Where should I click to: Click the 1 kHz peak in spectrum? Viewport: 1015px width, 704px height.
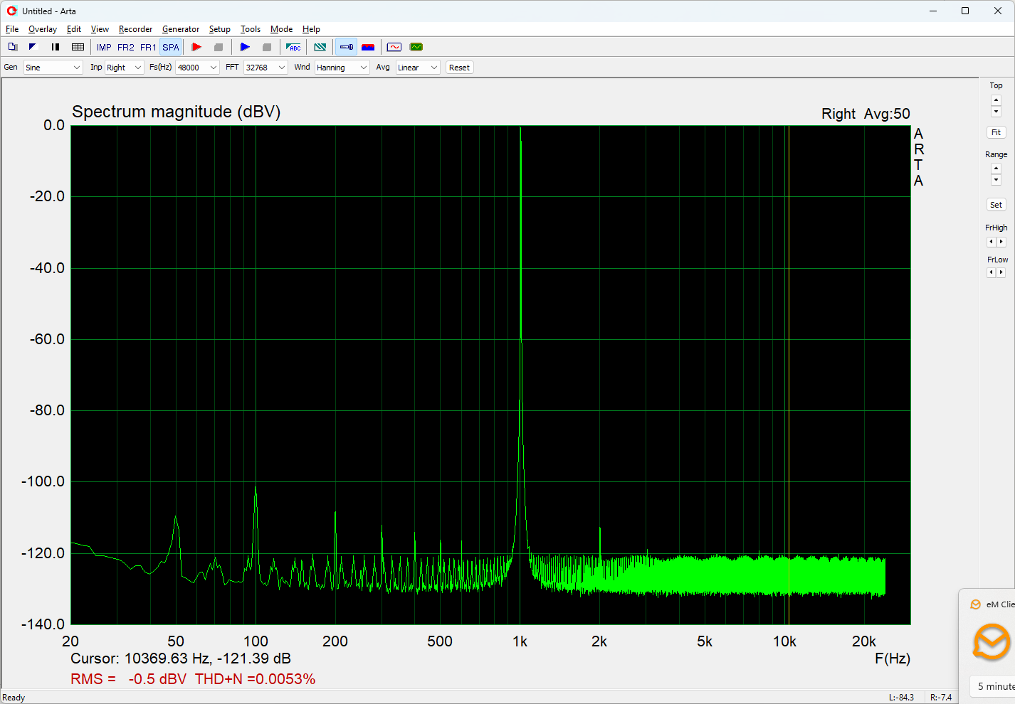click(x=520, y=129)
